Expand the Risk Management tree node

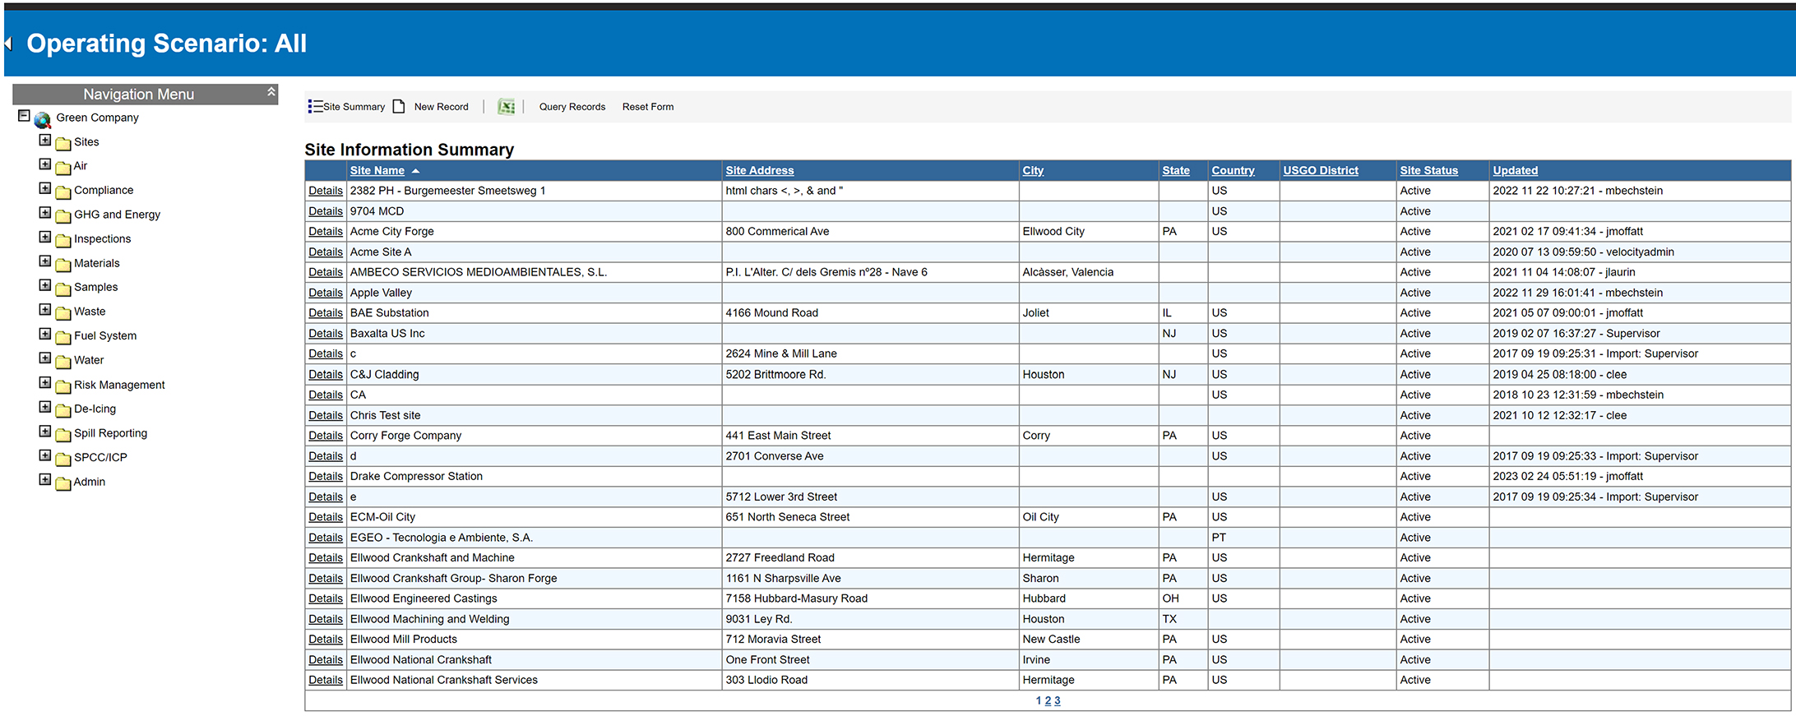tap(45, 383)
